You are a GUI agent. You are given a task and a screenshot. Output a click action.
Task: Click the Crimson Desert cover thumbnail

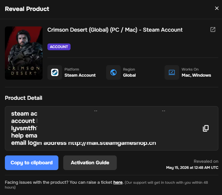coord(24,53)
